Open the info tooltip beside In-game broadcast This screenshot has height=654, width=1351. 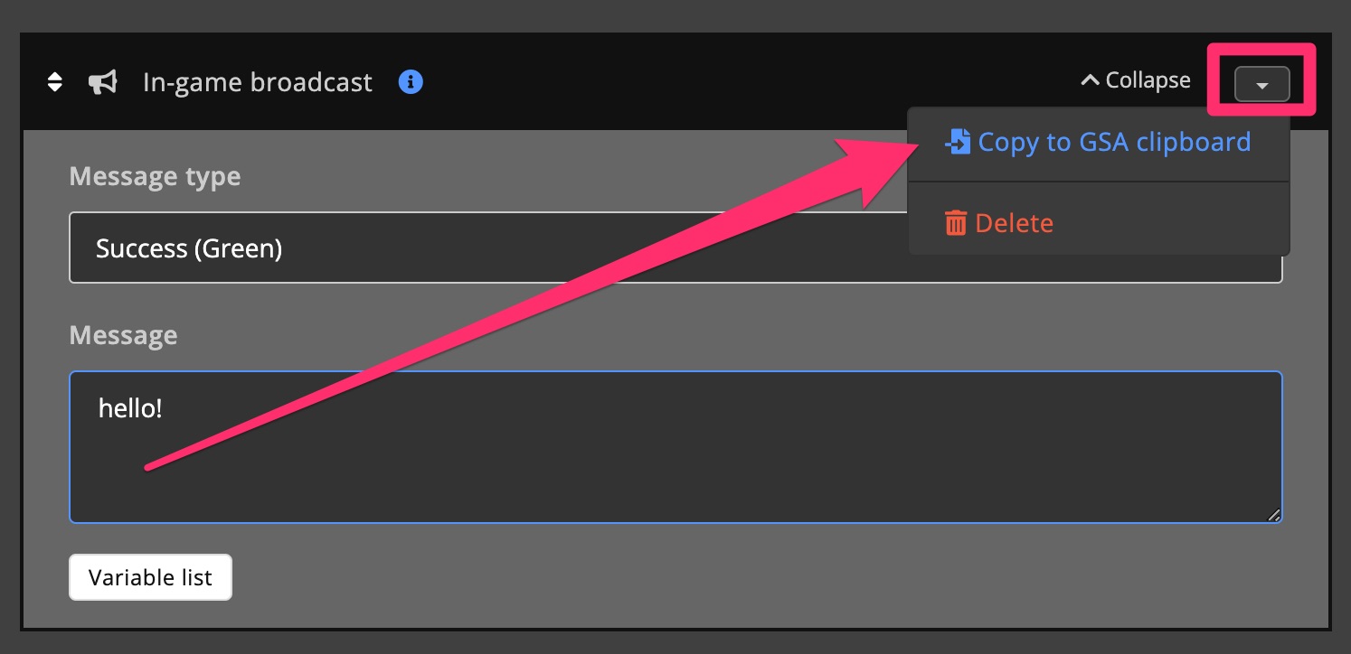(x=411, y=81)
